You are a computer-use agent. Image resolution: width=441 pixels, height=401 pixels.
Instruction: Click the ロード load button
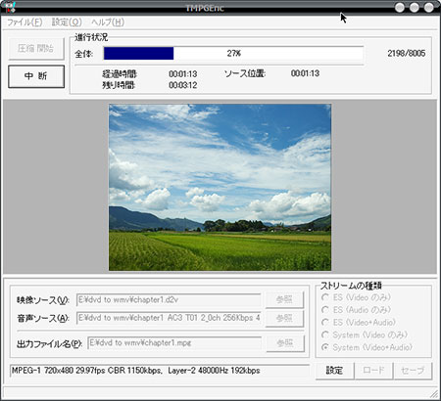click(x=373, y=371)
